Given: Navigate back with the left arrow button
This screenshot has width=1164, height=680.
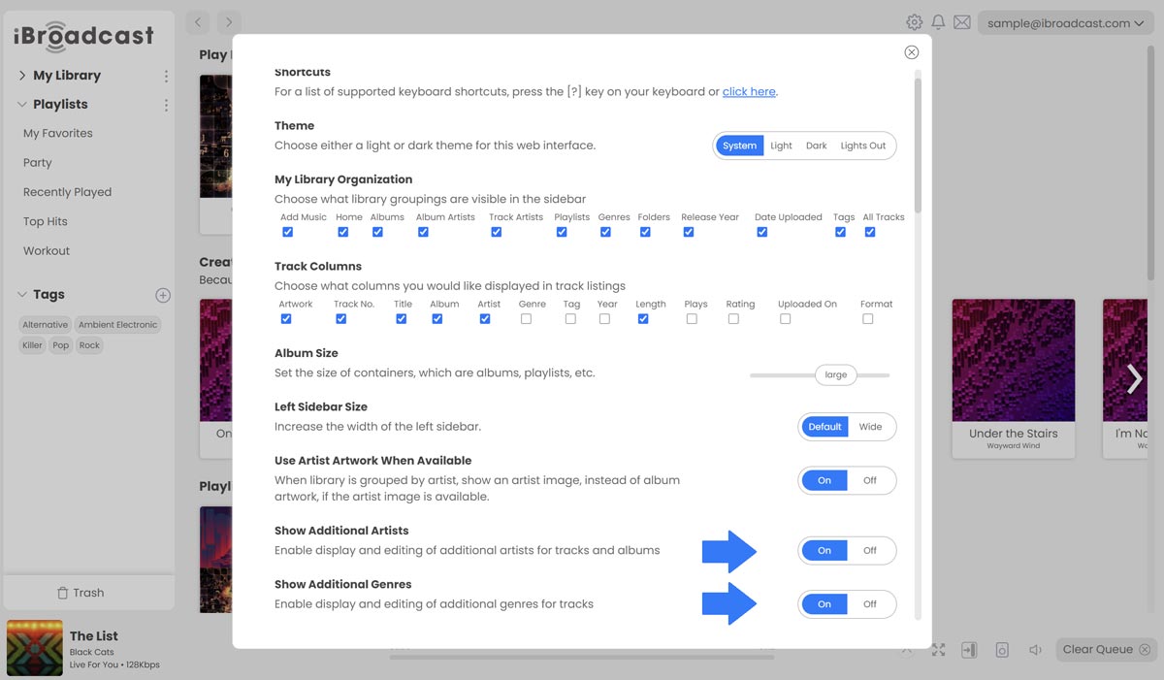Looking at the screenshot, I should [x=198, y=21].
